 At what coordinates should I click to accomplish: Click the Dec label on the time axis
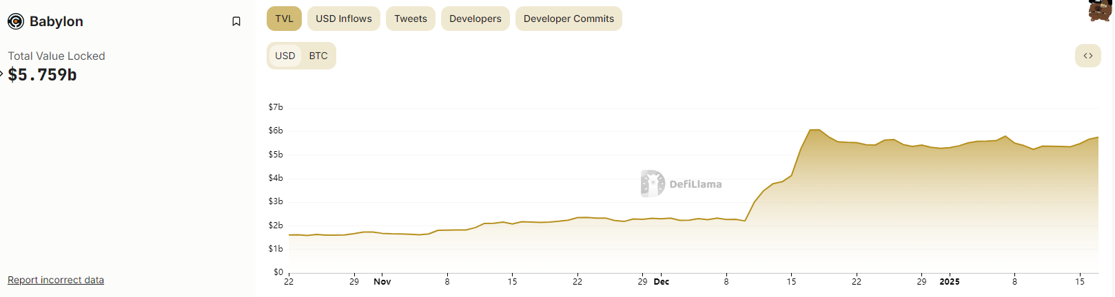click(x=662, y=282)
